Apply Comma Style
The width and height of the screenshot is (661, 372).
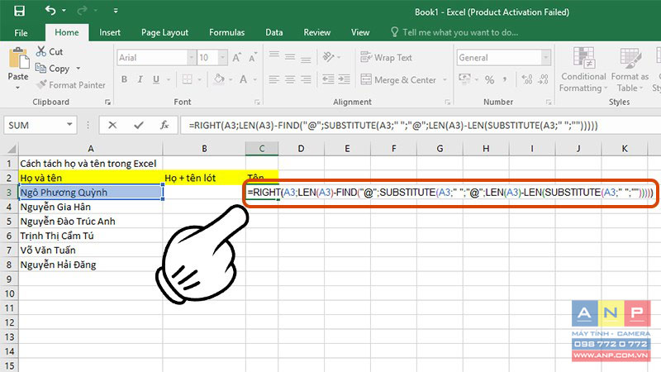pos(505,79)
